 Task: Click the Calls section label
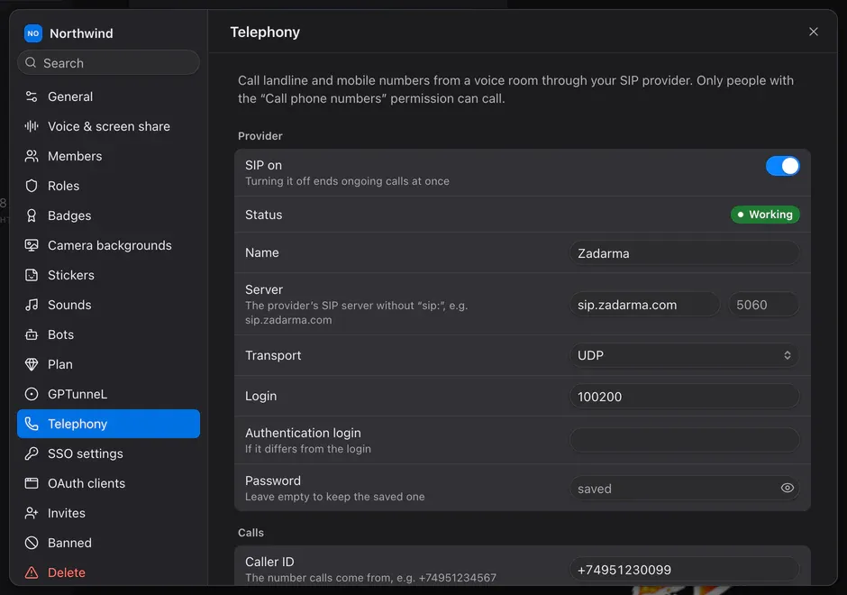250,533
